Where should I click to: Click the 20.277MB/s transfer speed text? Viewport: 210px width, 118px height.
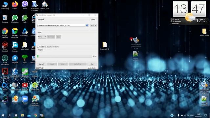click(40, 68)
